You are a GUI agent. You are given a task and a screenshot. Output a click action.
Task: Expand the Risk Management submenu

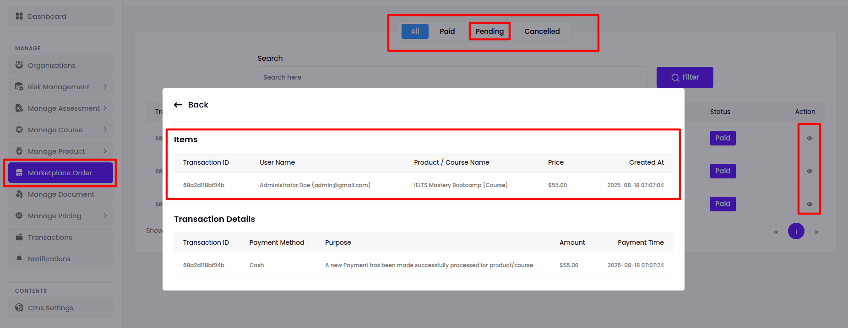[105, 87]
